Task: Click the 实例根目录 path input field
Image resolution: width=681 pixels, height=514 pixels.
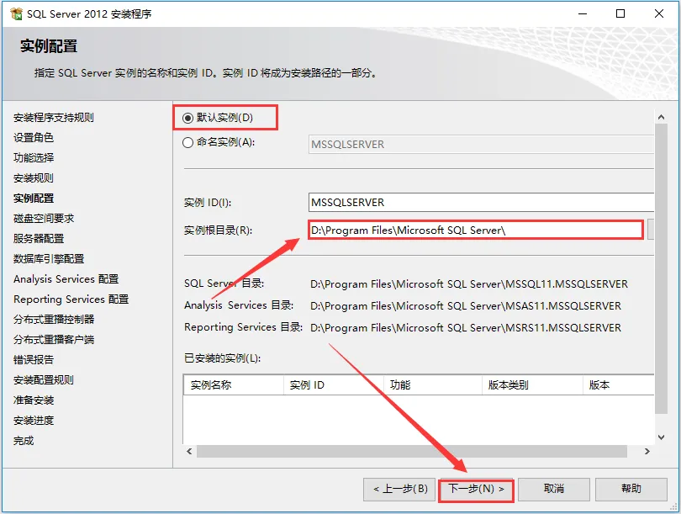Action: (x=475, y=230)
